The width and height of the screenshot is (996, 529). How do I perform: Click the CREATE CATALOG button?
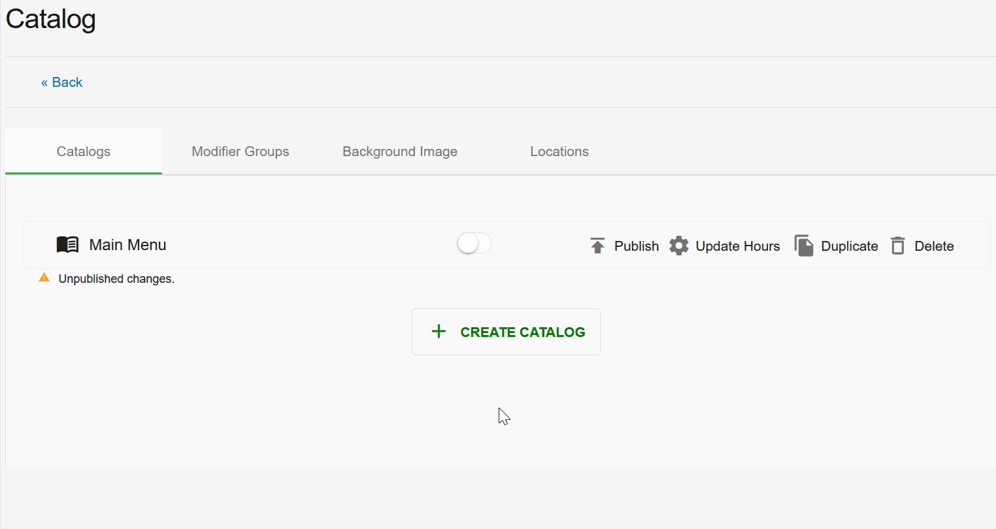coord(506,332)
